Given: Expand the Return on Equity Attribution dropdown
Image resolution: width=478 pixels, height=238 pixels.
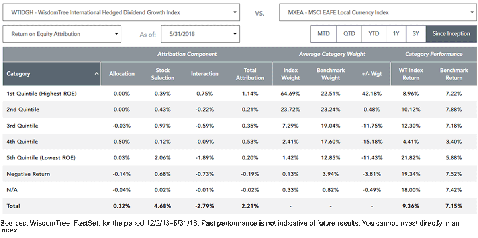Looking at the screenshot, I should coord(62,34).
